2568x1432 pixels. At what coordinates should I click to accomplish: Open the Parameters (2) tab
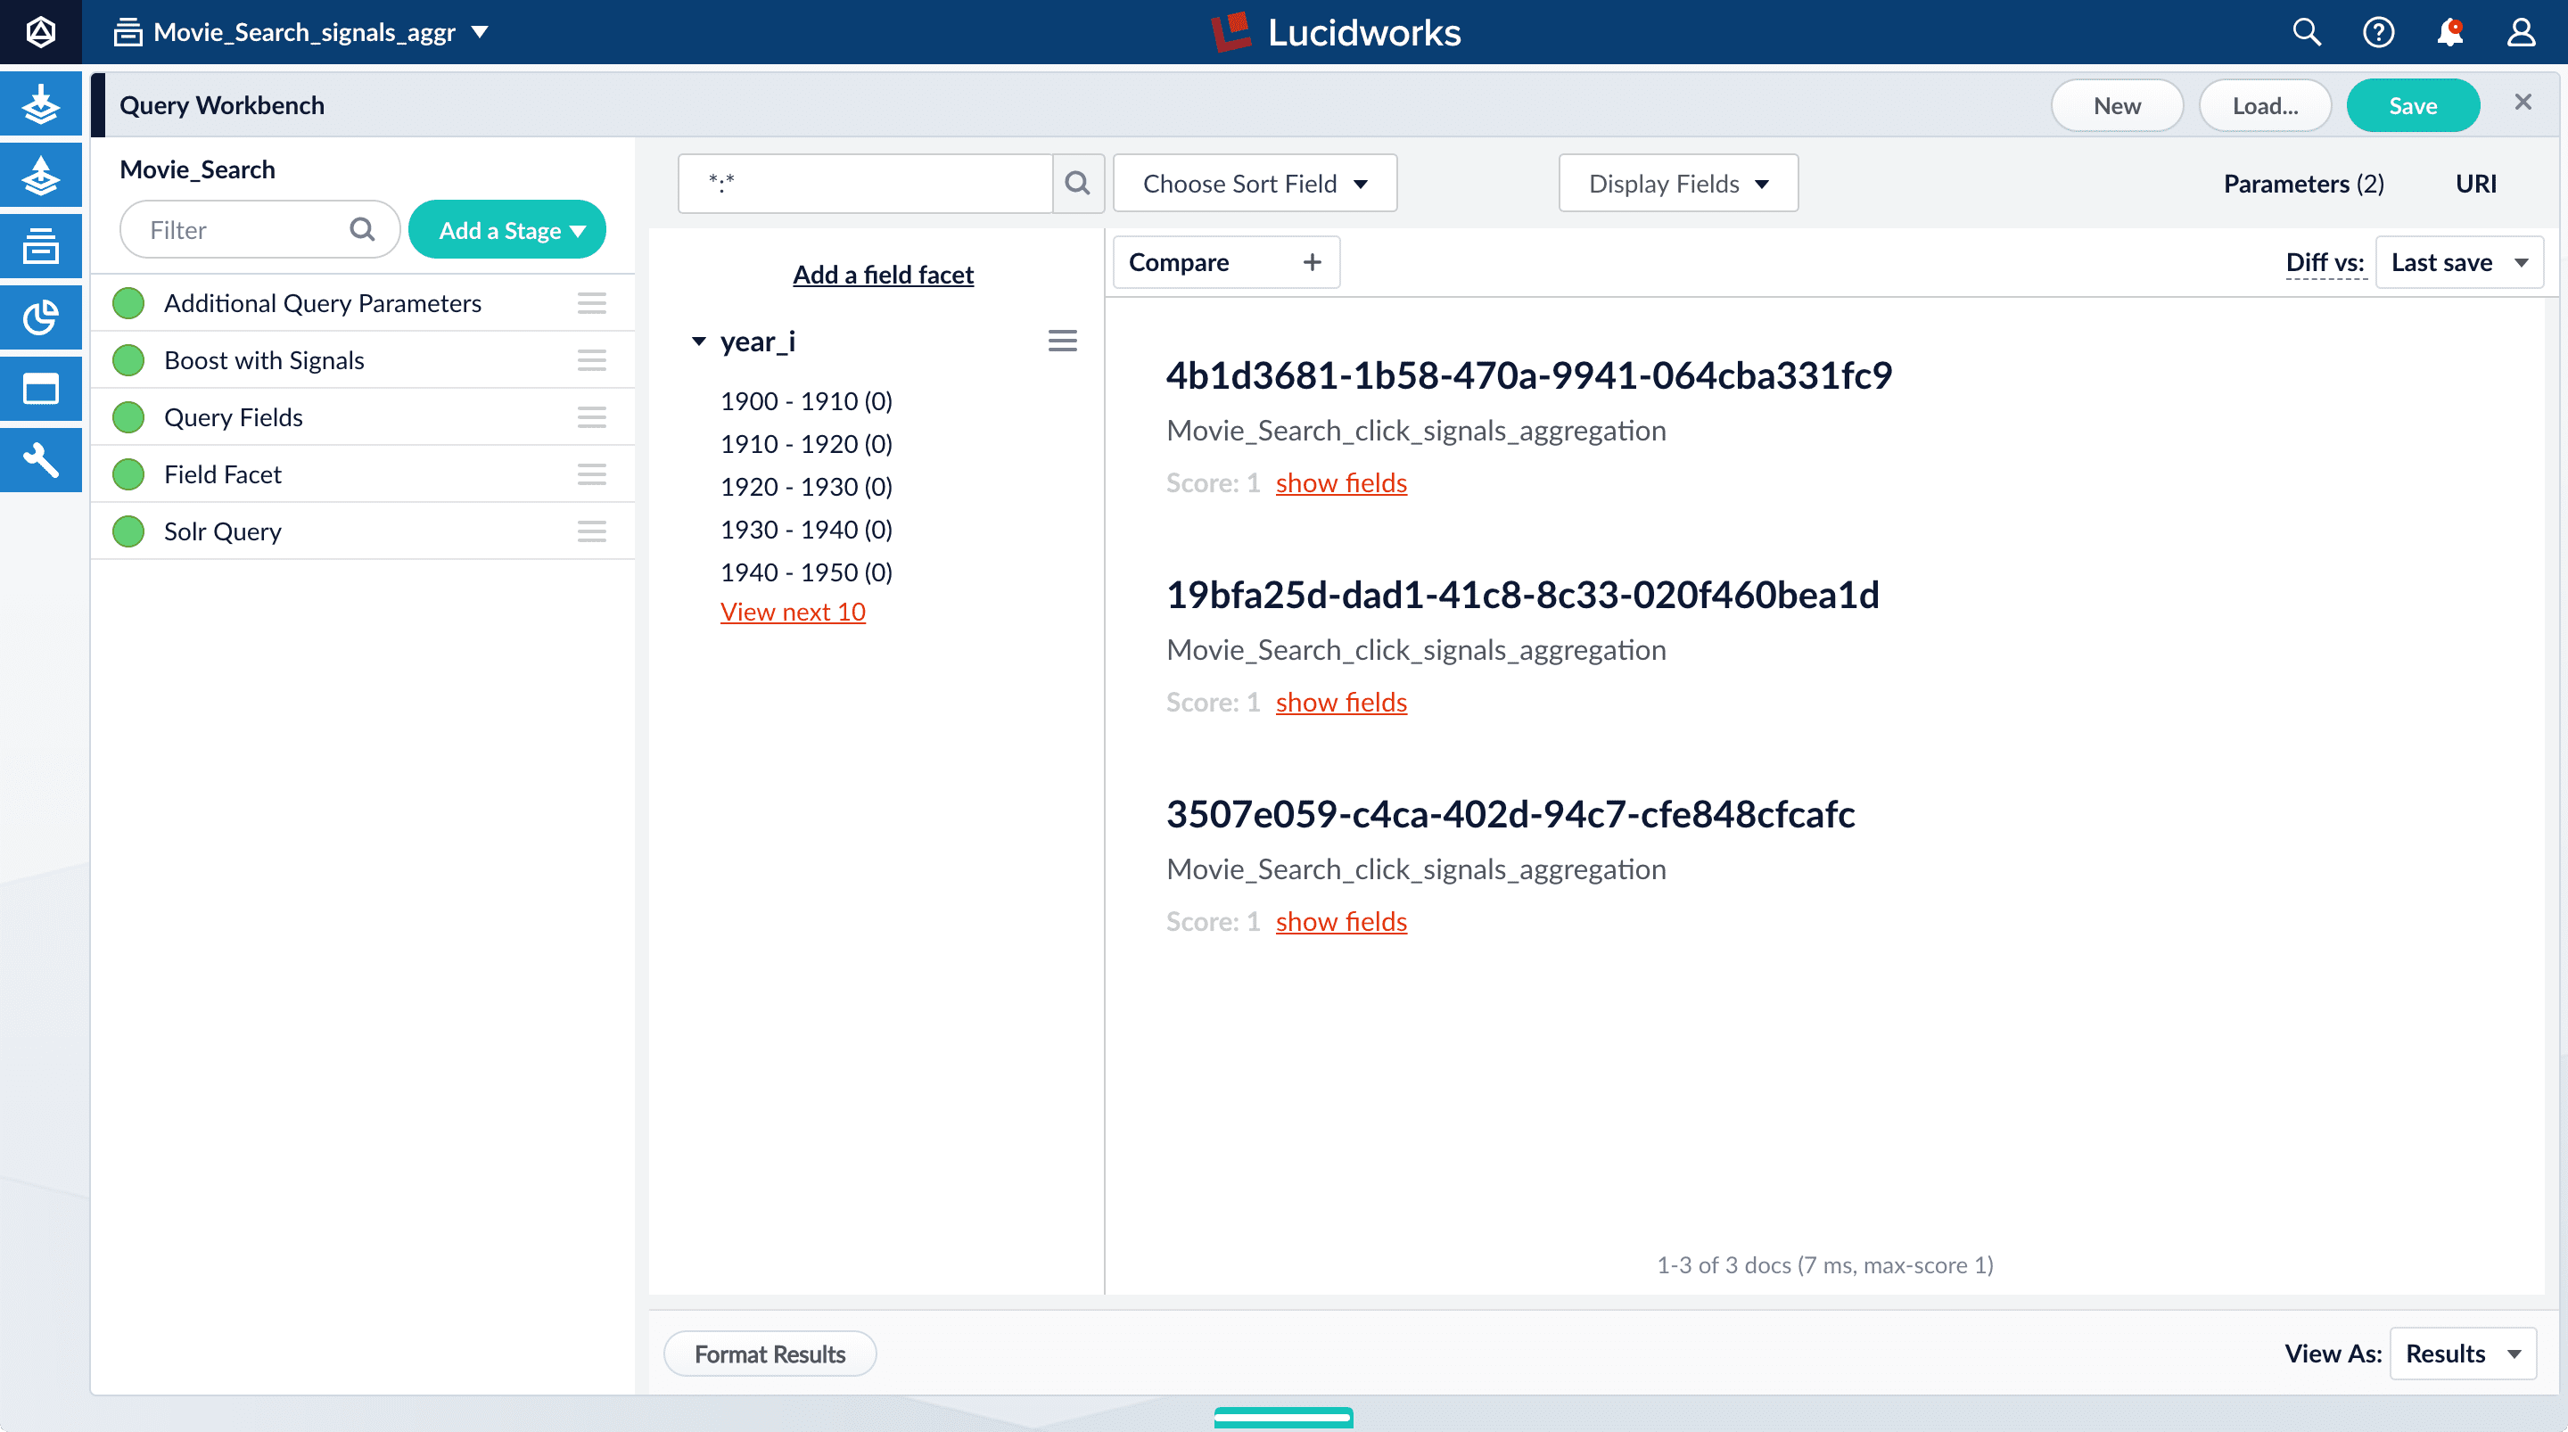coord(2303,184)
